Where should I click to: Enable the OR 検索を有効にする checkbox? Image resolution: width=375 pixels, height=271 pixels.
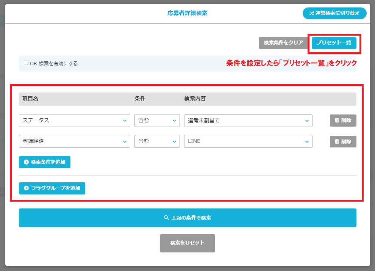[26, 63]
